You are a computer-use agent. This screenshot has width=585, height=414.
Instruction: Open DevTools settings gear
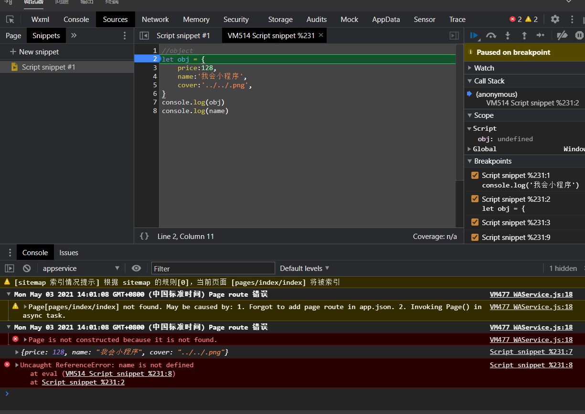(555, 20)
